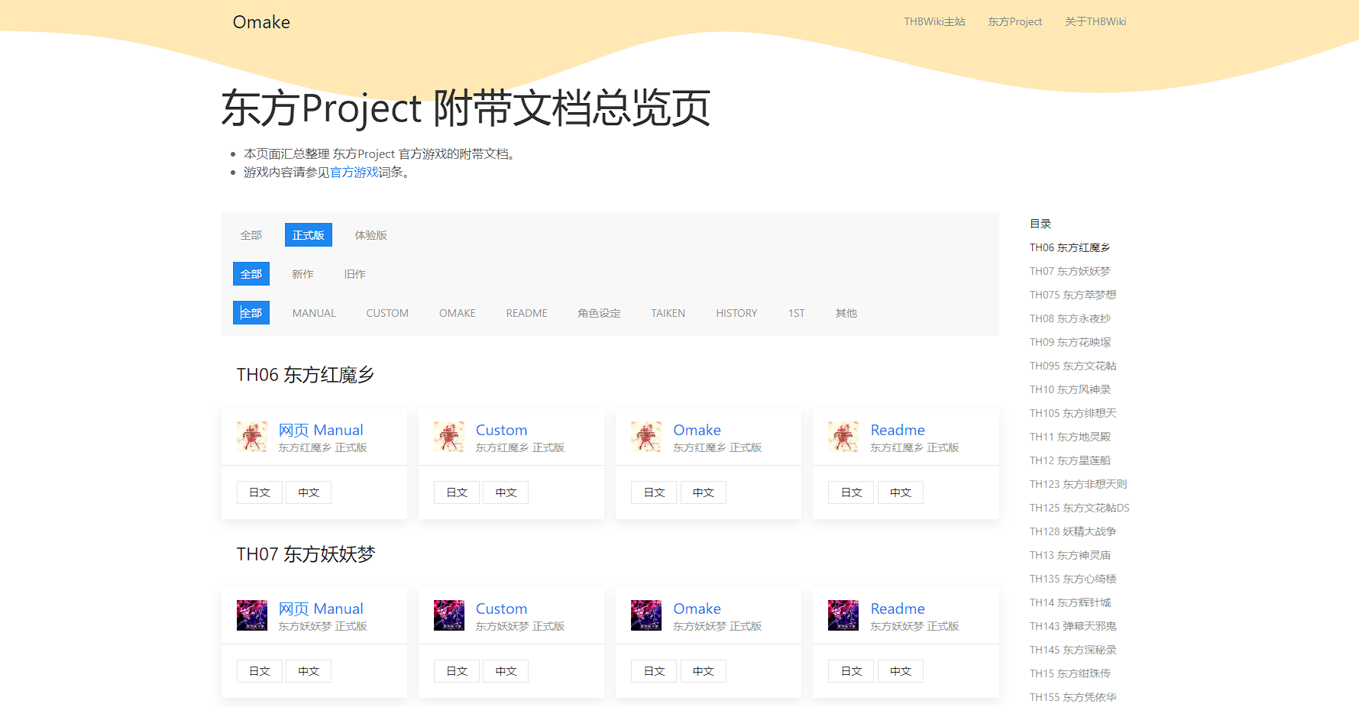Jump to TH10 东方风神录 in the 目录
Viewport: 1359px width, 707px height.
pyautogui.click(x=1069, y=389)
